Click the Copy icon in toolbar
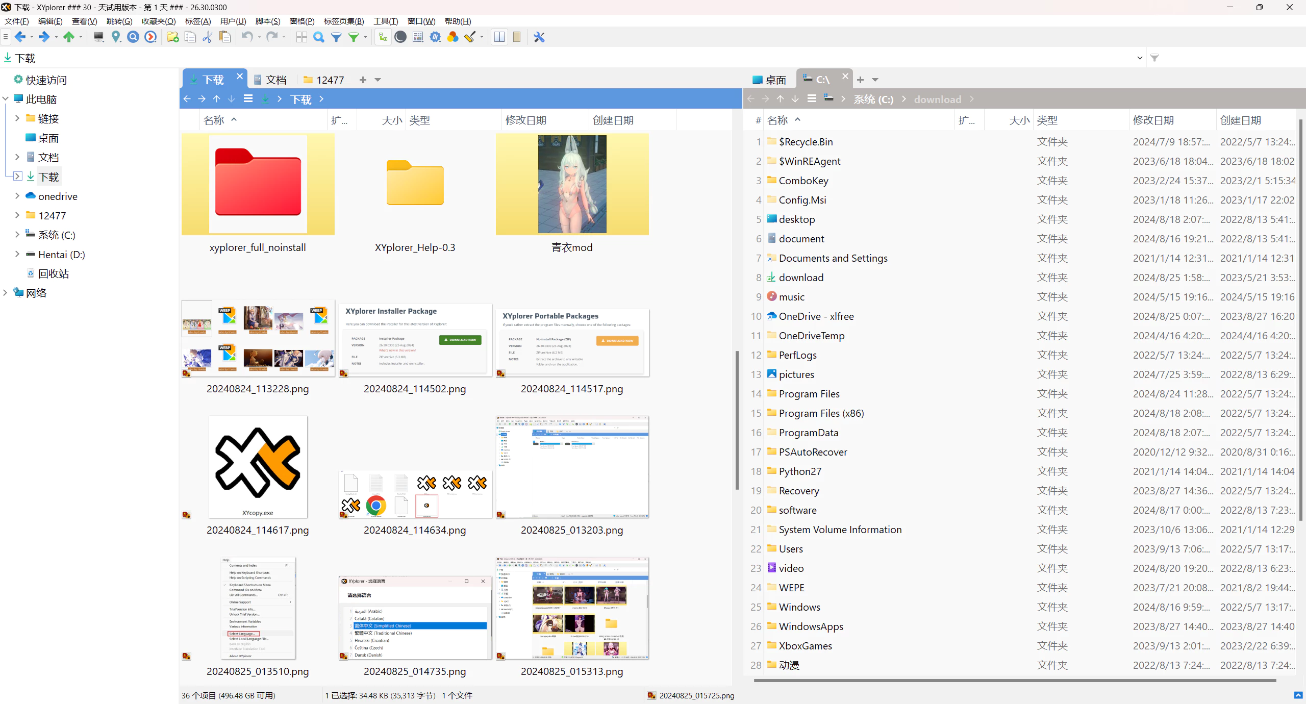Image resolution: width=1306 pixels, height=704 pixels. pos(190,37)
